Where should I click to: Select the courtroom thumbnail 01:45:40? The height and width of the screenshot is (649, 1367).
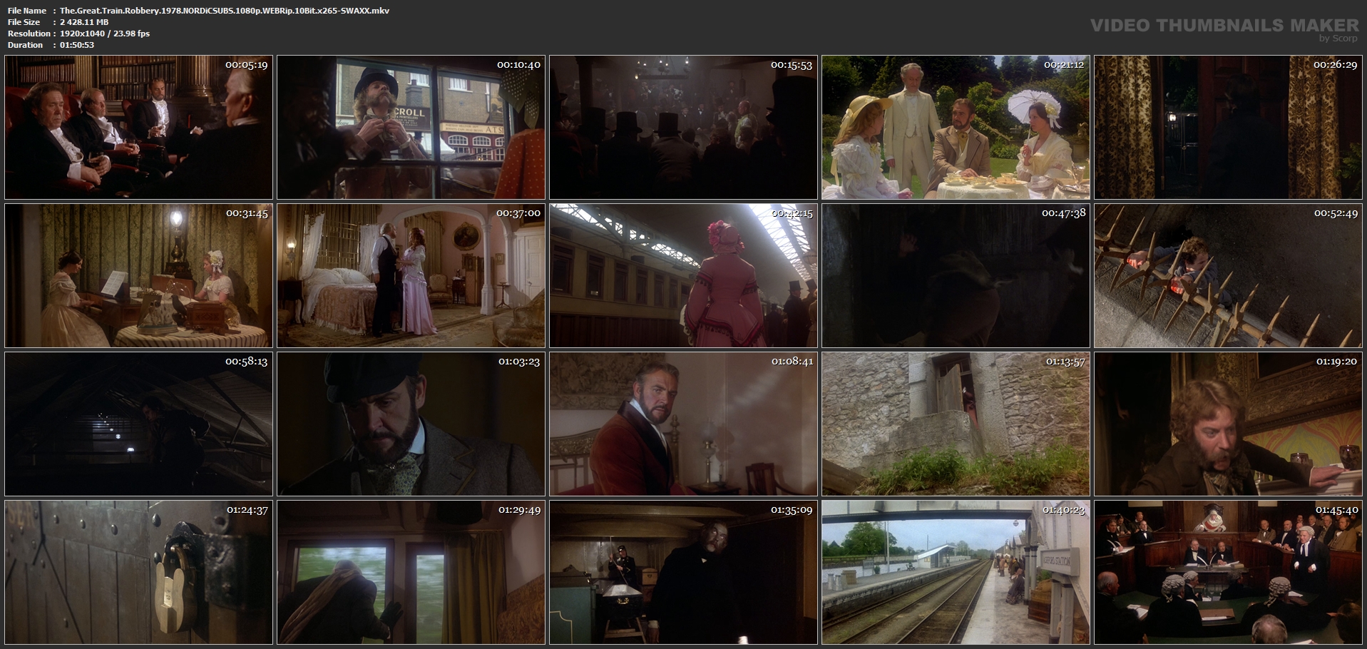[1228, 572]
